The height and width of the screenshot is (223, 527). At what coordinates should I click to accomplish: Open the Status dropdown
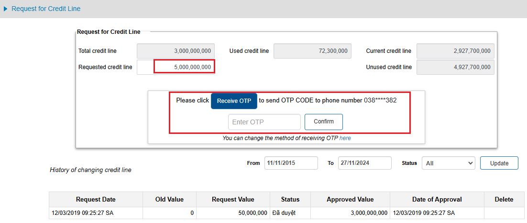[449, 163]
